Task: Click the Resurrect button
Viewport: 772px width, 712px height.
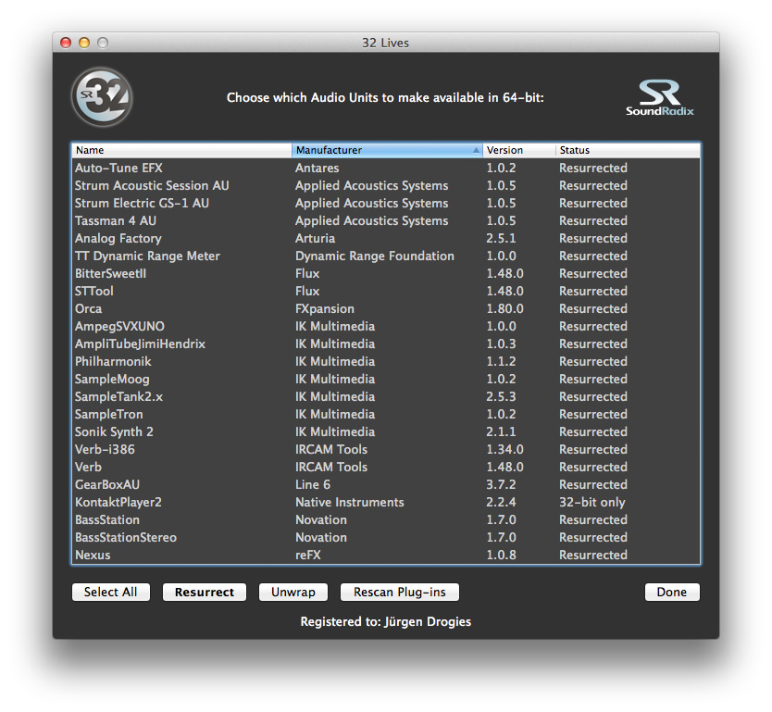Action: 205,593
